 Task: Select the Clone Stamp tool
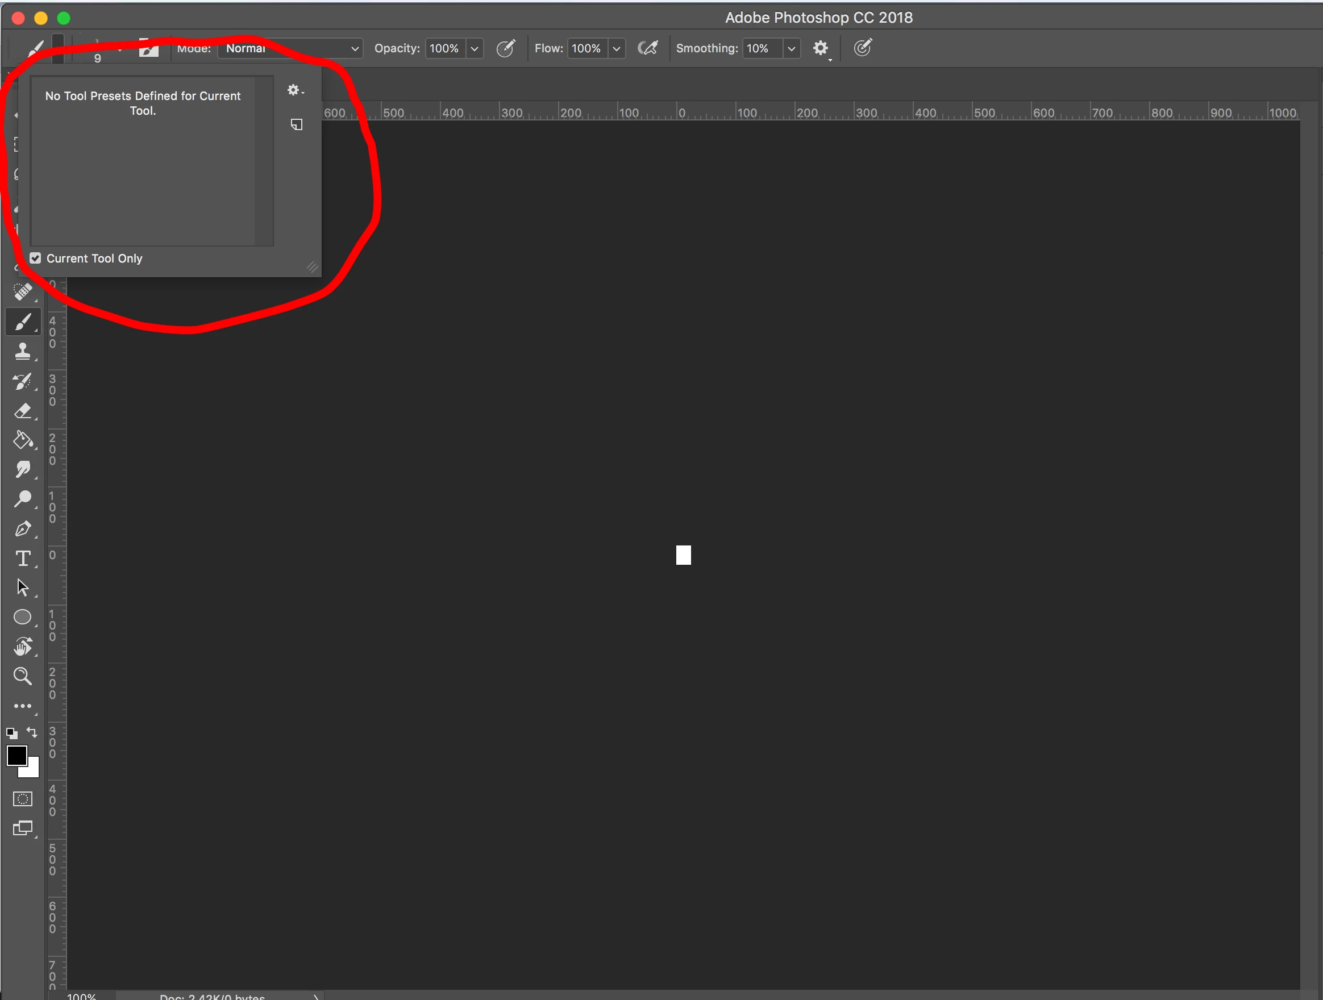click(23, 351)
